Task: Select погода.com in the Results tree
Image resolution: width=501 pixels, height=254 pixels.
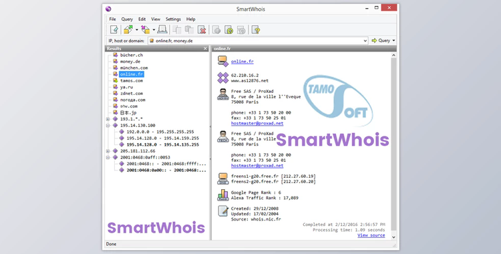Action: tap(133, 100)
